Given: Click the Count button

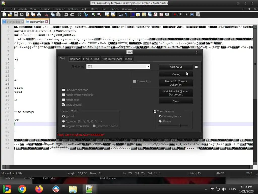Looking at the screenshot, I should pos(176,75).
